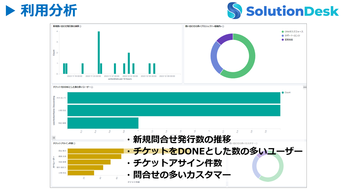Select the short bar for 阿屋 麻美 in DONE chart

pos(103,123)
